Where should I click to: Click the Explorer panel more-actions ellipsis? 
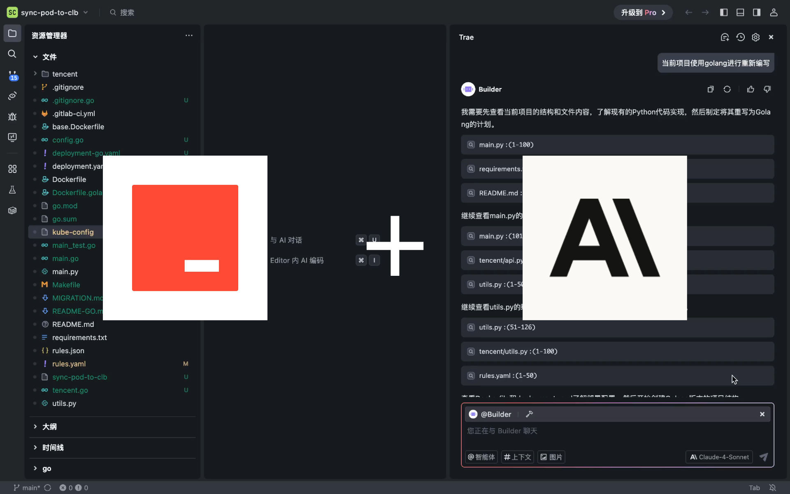189,35
